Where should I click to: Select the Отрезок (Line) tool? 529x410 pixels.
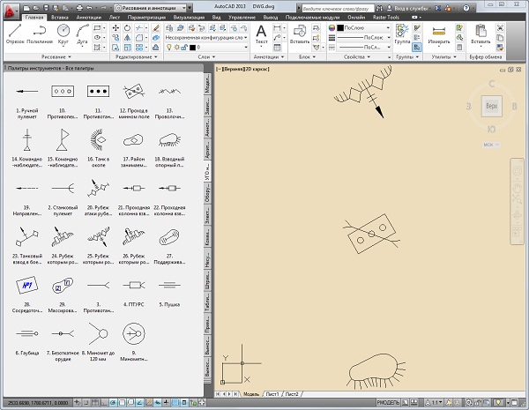(13, 34)
